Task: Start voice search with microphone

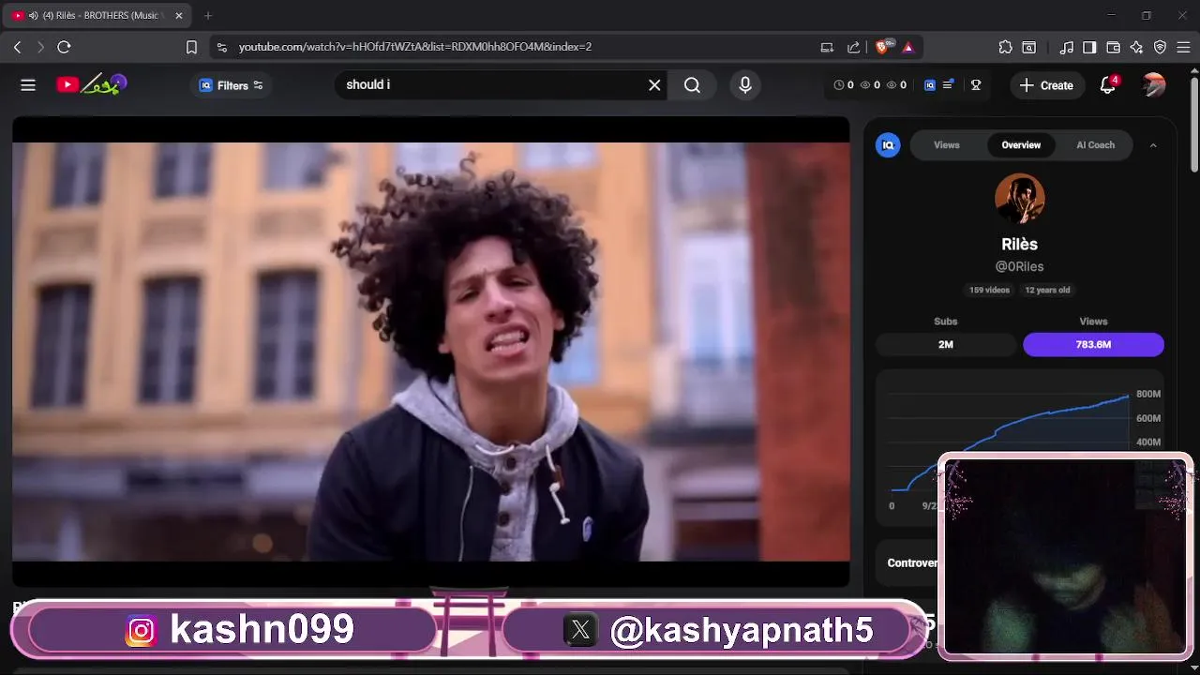Action: [745, 85]
